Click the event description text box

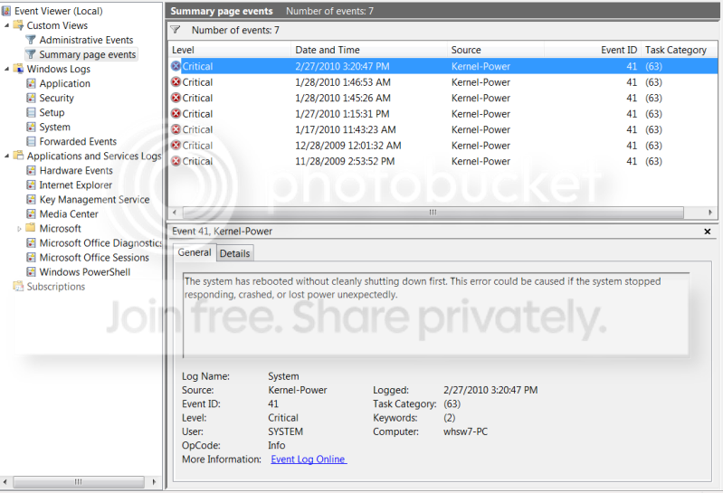click(436, 315)
